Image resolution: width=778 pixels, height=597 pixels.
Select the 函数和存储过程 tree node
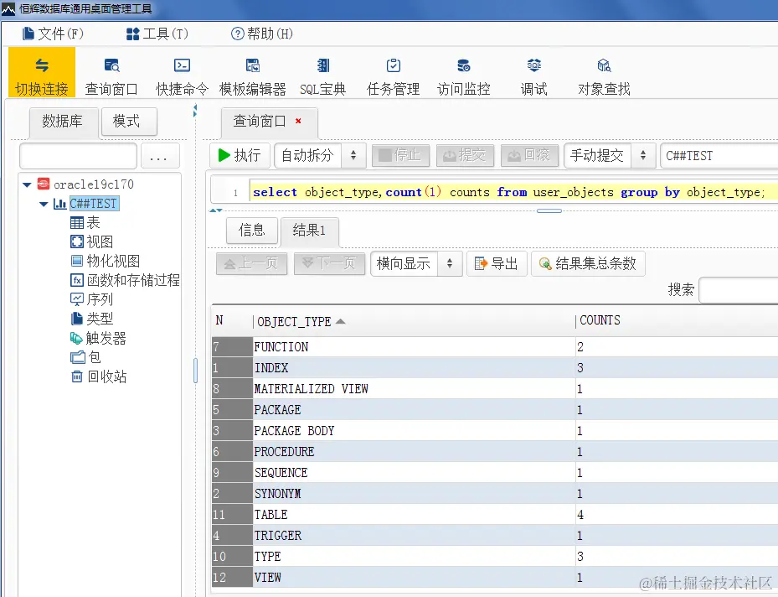pos(125,280)
